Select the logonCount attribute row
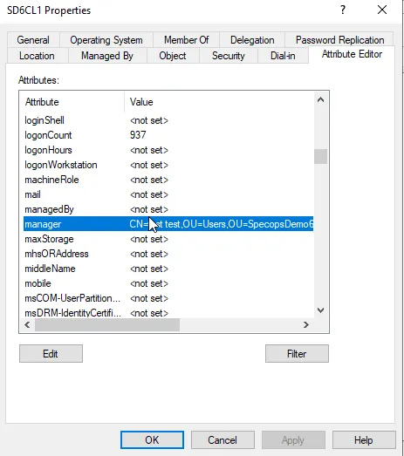Image resolution: width=404 pixels, height=456 pixels. pyautogui.click(x=168, y=135)
